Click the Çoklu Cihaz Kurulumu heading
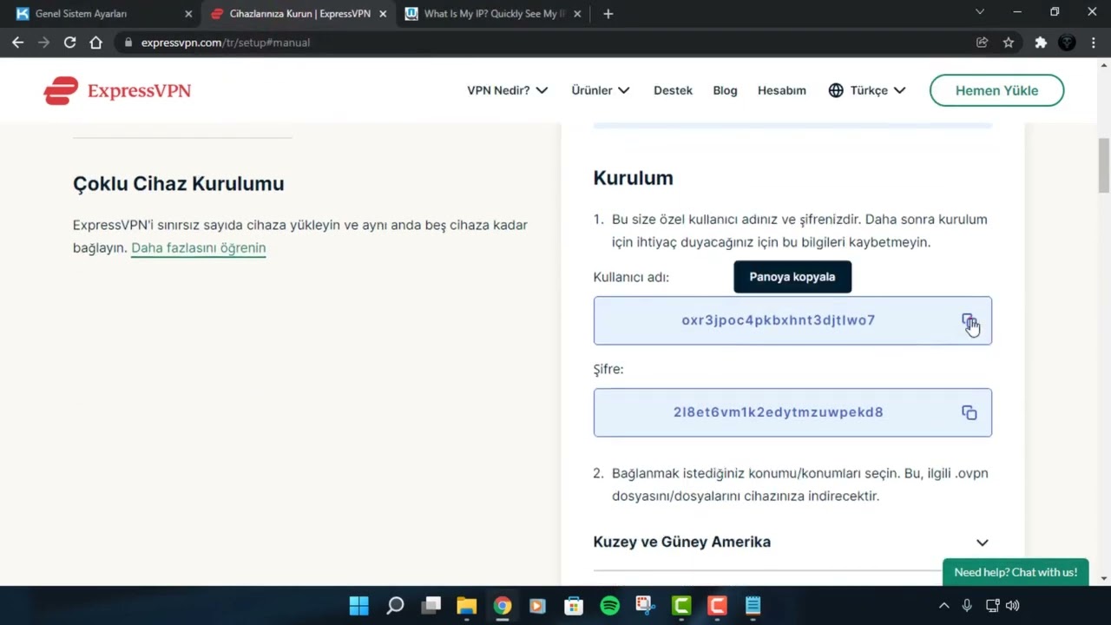This screenshot has height=625, width=1111. pyautogui.click(x=179, y=183)
